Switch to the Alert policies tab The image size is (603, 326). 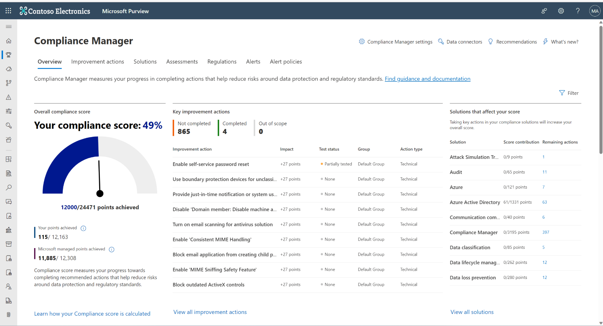286,62
